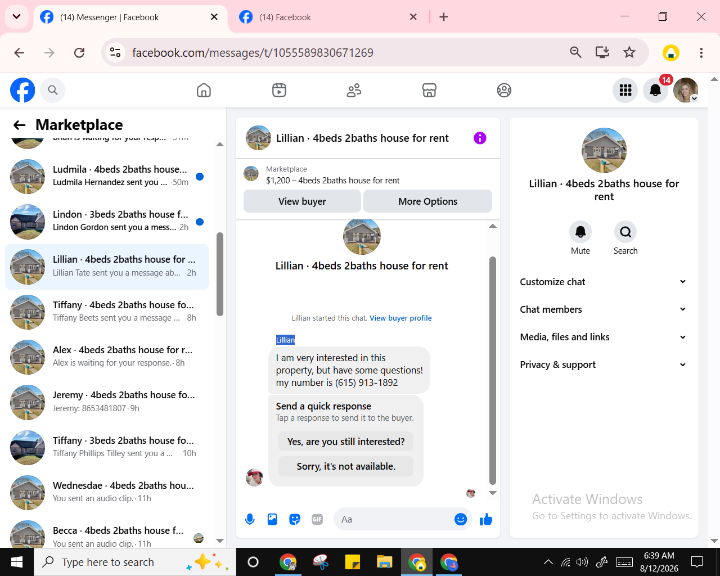Open the tab search dropdown arrow
Image resolution: width=720 pixels, height=576 pixels.
click(16, 17)
